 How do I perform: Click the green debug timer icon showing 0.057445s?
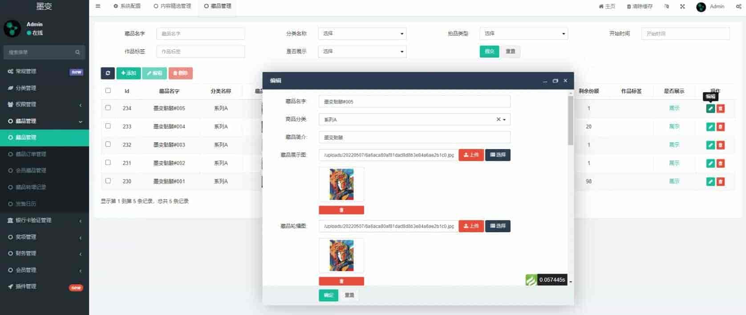tap(531, 280)
